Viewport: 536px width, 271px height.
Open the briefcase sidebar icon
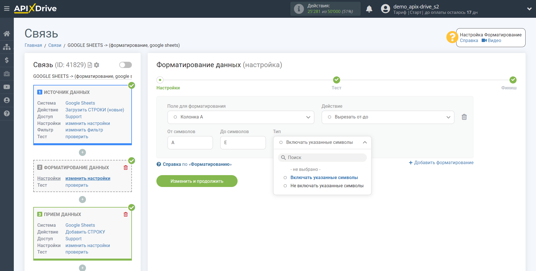pyautogui.click(x=7, y=74)
